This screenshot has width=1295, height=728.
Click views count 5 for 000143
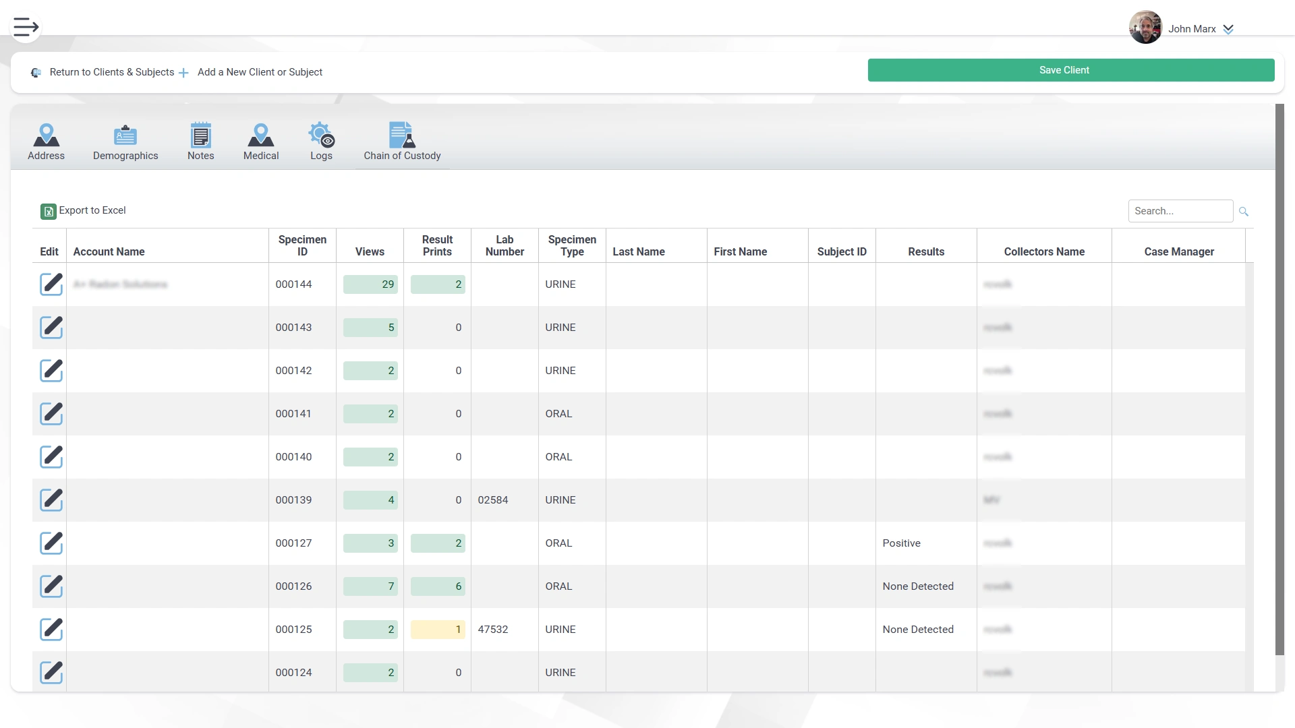coord(370,328)
